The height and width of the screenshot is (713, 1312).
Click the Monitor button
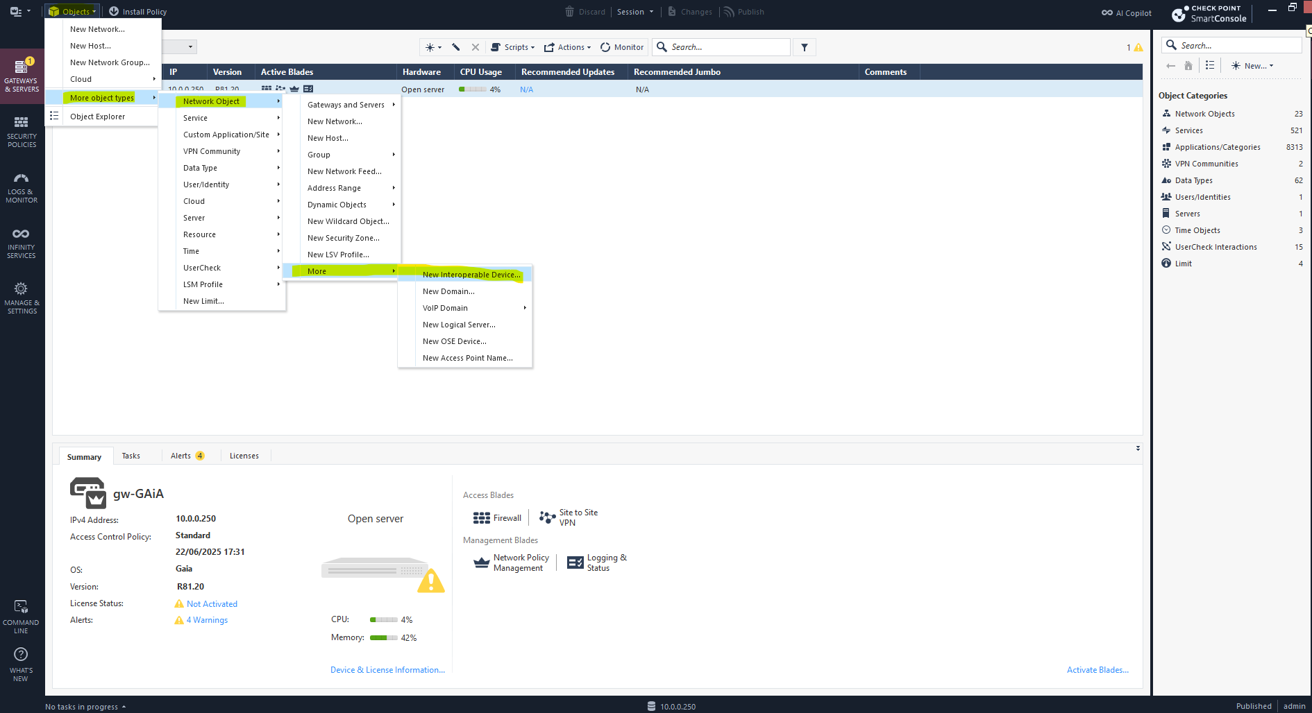[622, 47]
